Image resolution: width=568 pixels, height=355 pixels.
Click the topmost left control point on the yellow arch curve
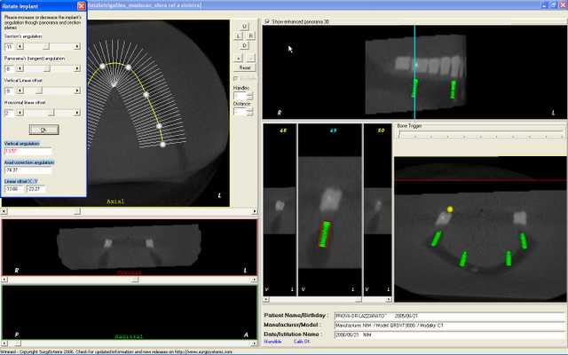[x=102, y=67]
